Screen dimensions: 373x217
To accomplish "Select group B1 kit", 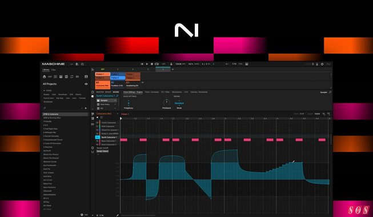I will (118, 85).
